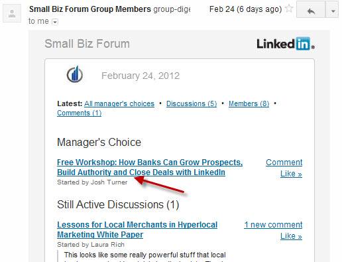Viewport: 342px width, 262px height.
Task: Star this Small Biz Forum email
Action: [x=289, y=9]
